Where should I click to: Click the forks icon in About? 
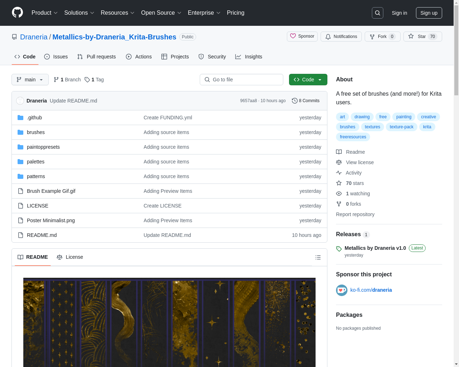(339, 204)
